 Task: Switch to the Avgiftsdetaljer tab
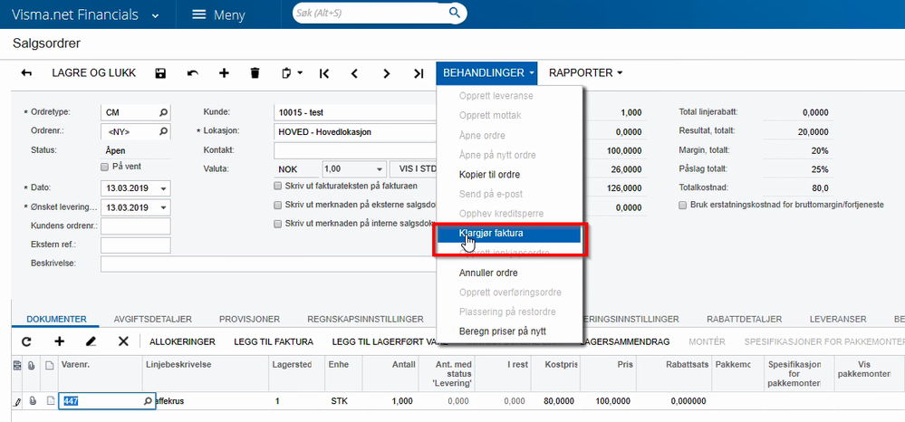pos(151,319)
